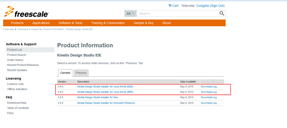This screenshot has width=287, height=128.
Task: Open Download Log for Linux DEB row
Action: 209,86
